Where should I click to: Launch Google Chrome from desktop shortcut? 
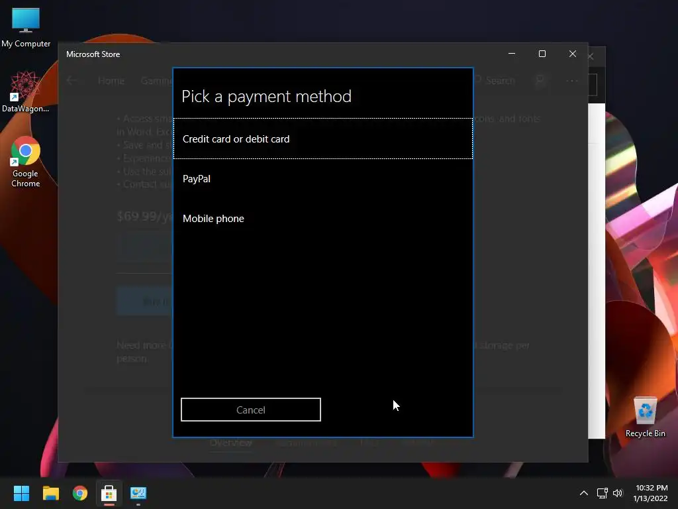click(26, 162)
